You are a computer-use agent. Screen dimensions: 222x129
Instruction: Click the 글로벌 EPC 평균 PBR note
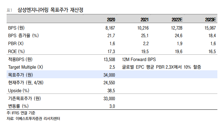tap(162, 67)
